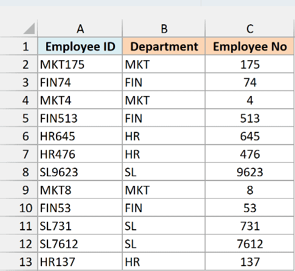295x271 pixels.
Task: Select cell containing SL731
Action: pos(80,225)
